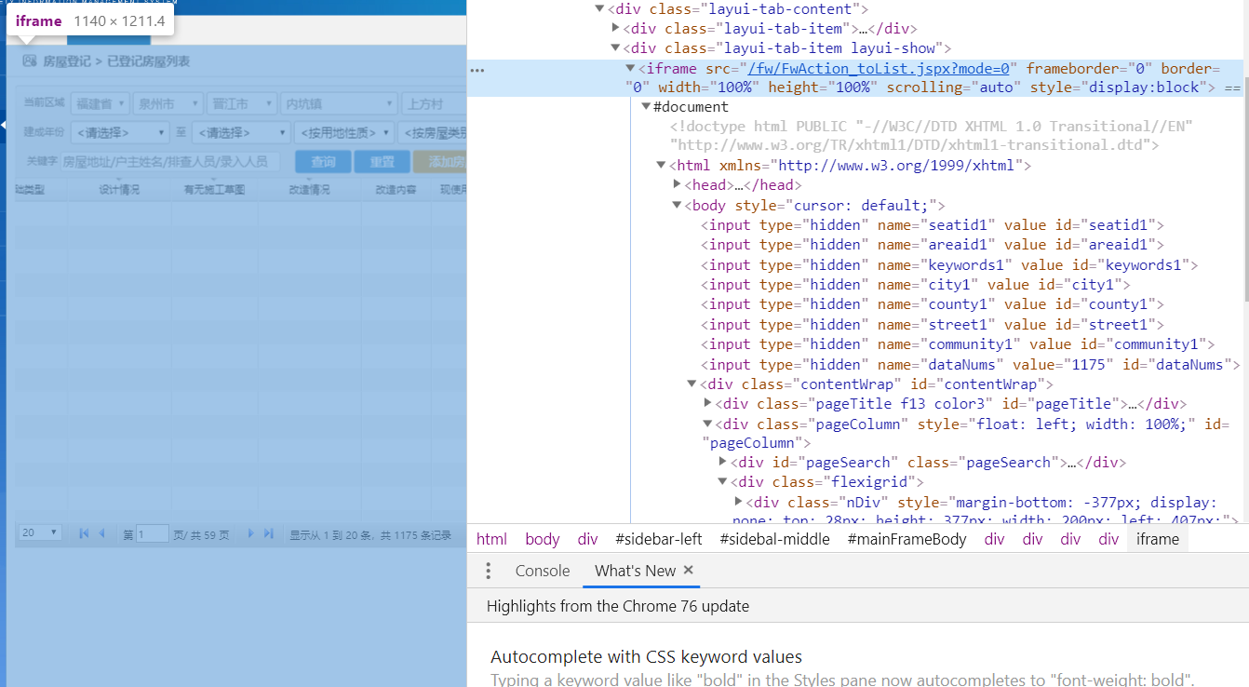Click the 查询 search button
The image size is (1249, 687).
pyautogui.click(x=323, y=162)
